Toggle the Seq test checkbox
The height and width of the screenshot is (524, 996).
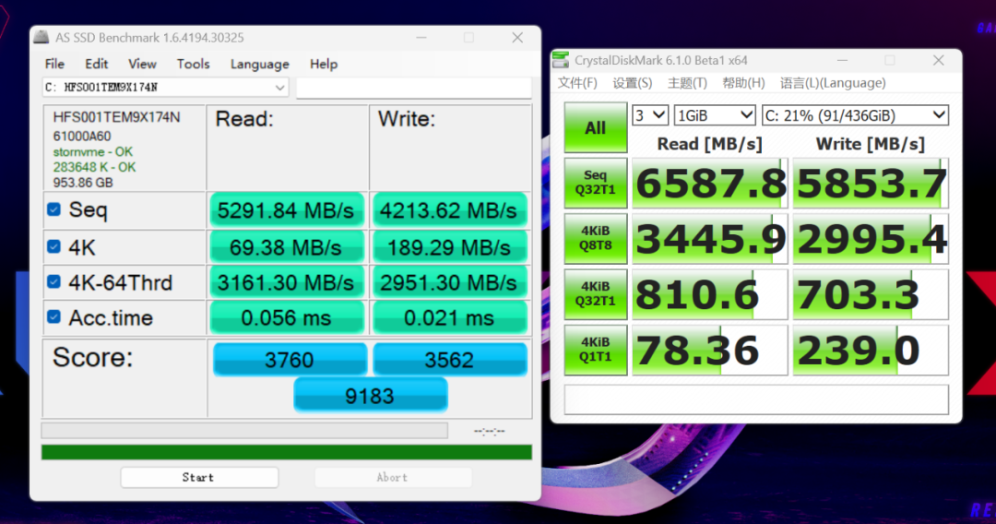click(x=54, y=209)
